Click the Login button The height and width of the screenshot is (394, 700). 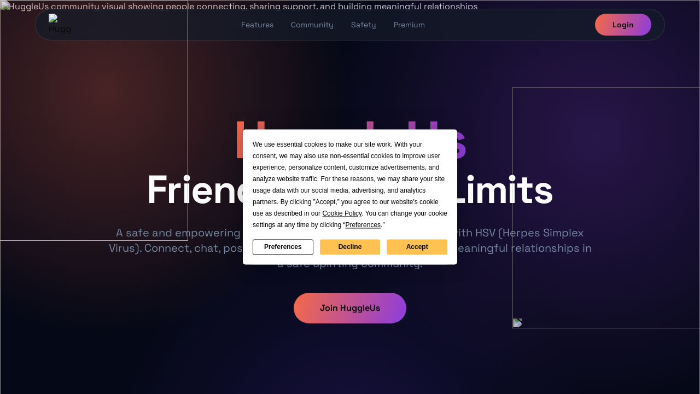click(x=623, y=25)
